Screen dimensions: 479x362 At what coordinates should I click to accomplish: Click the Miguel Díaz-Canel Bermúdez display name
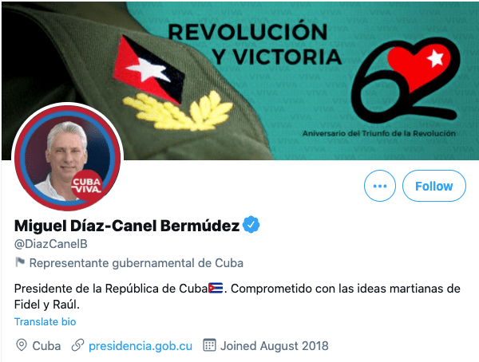pyautogui.click(x=127, y=226)
